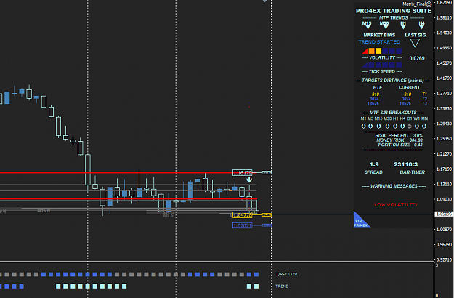
Task: Click the Matrix_Final expert name
Action: click(414, 4)
